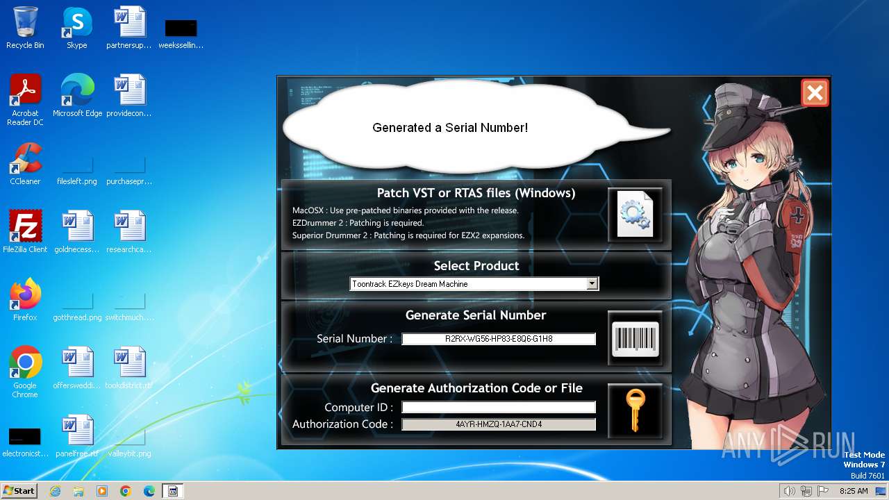This screenshot has width=889, height=500.
Task: Open the Windows Start menu
Action: coord(19,491)
